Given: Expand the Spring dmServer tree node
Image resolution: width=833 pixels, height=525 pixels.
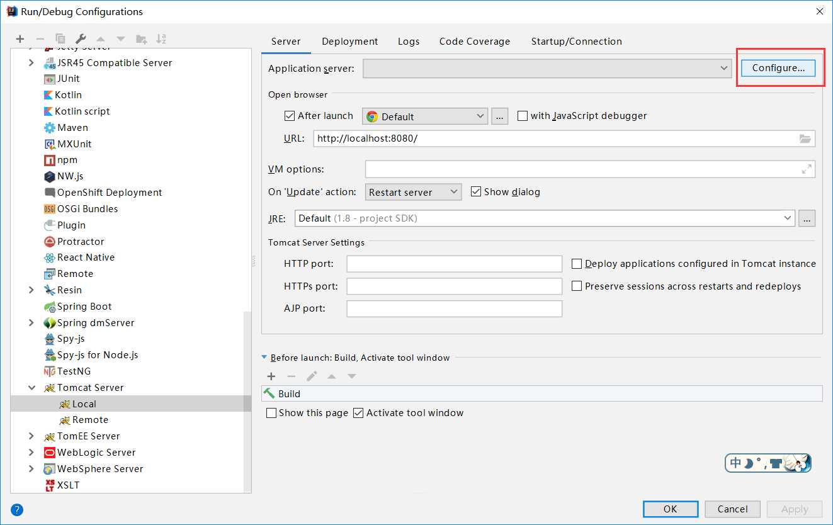Looking at the screenshot, I should coord(31,323).
